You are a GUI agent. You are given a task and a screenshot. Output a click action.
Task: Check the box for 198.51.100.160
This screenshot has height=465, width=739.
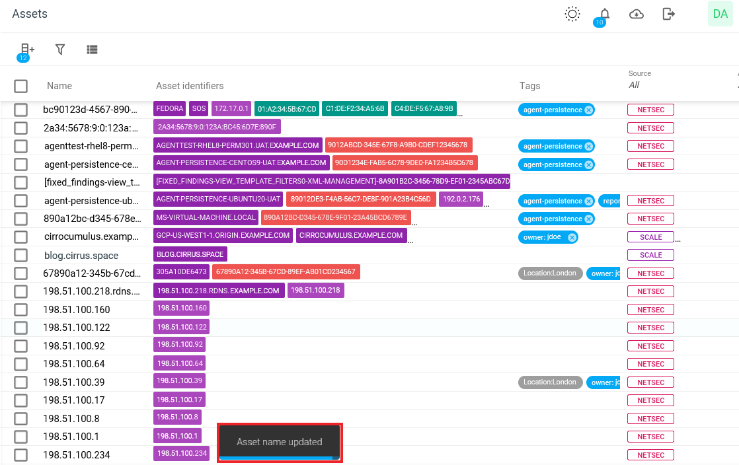[x=21, y=310]
